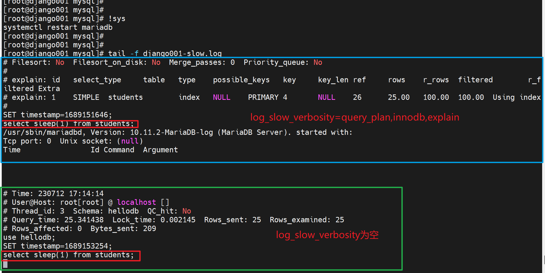Click the SET timestamp=1689151646 line
545x273 pixels.
coord(57,115)
